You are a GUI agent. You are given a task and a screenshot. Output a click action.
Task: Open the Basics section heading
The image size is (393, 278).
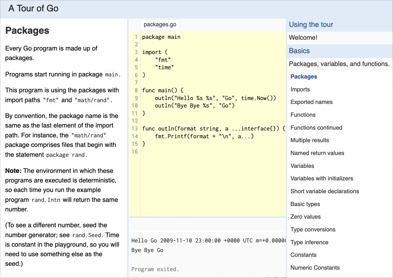(299, 51)
